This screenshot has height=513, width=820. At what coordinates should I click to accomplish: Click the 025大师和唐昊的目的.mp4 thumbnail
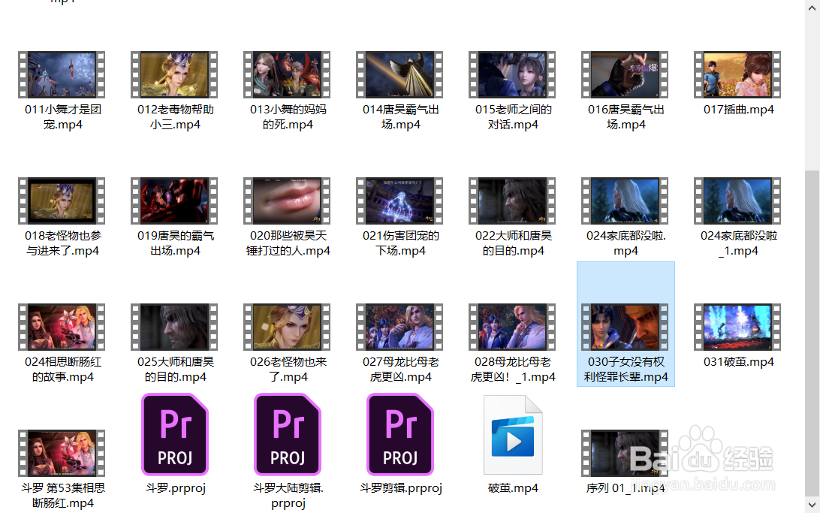click(175, 327)
